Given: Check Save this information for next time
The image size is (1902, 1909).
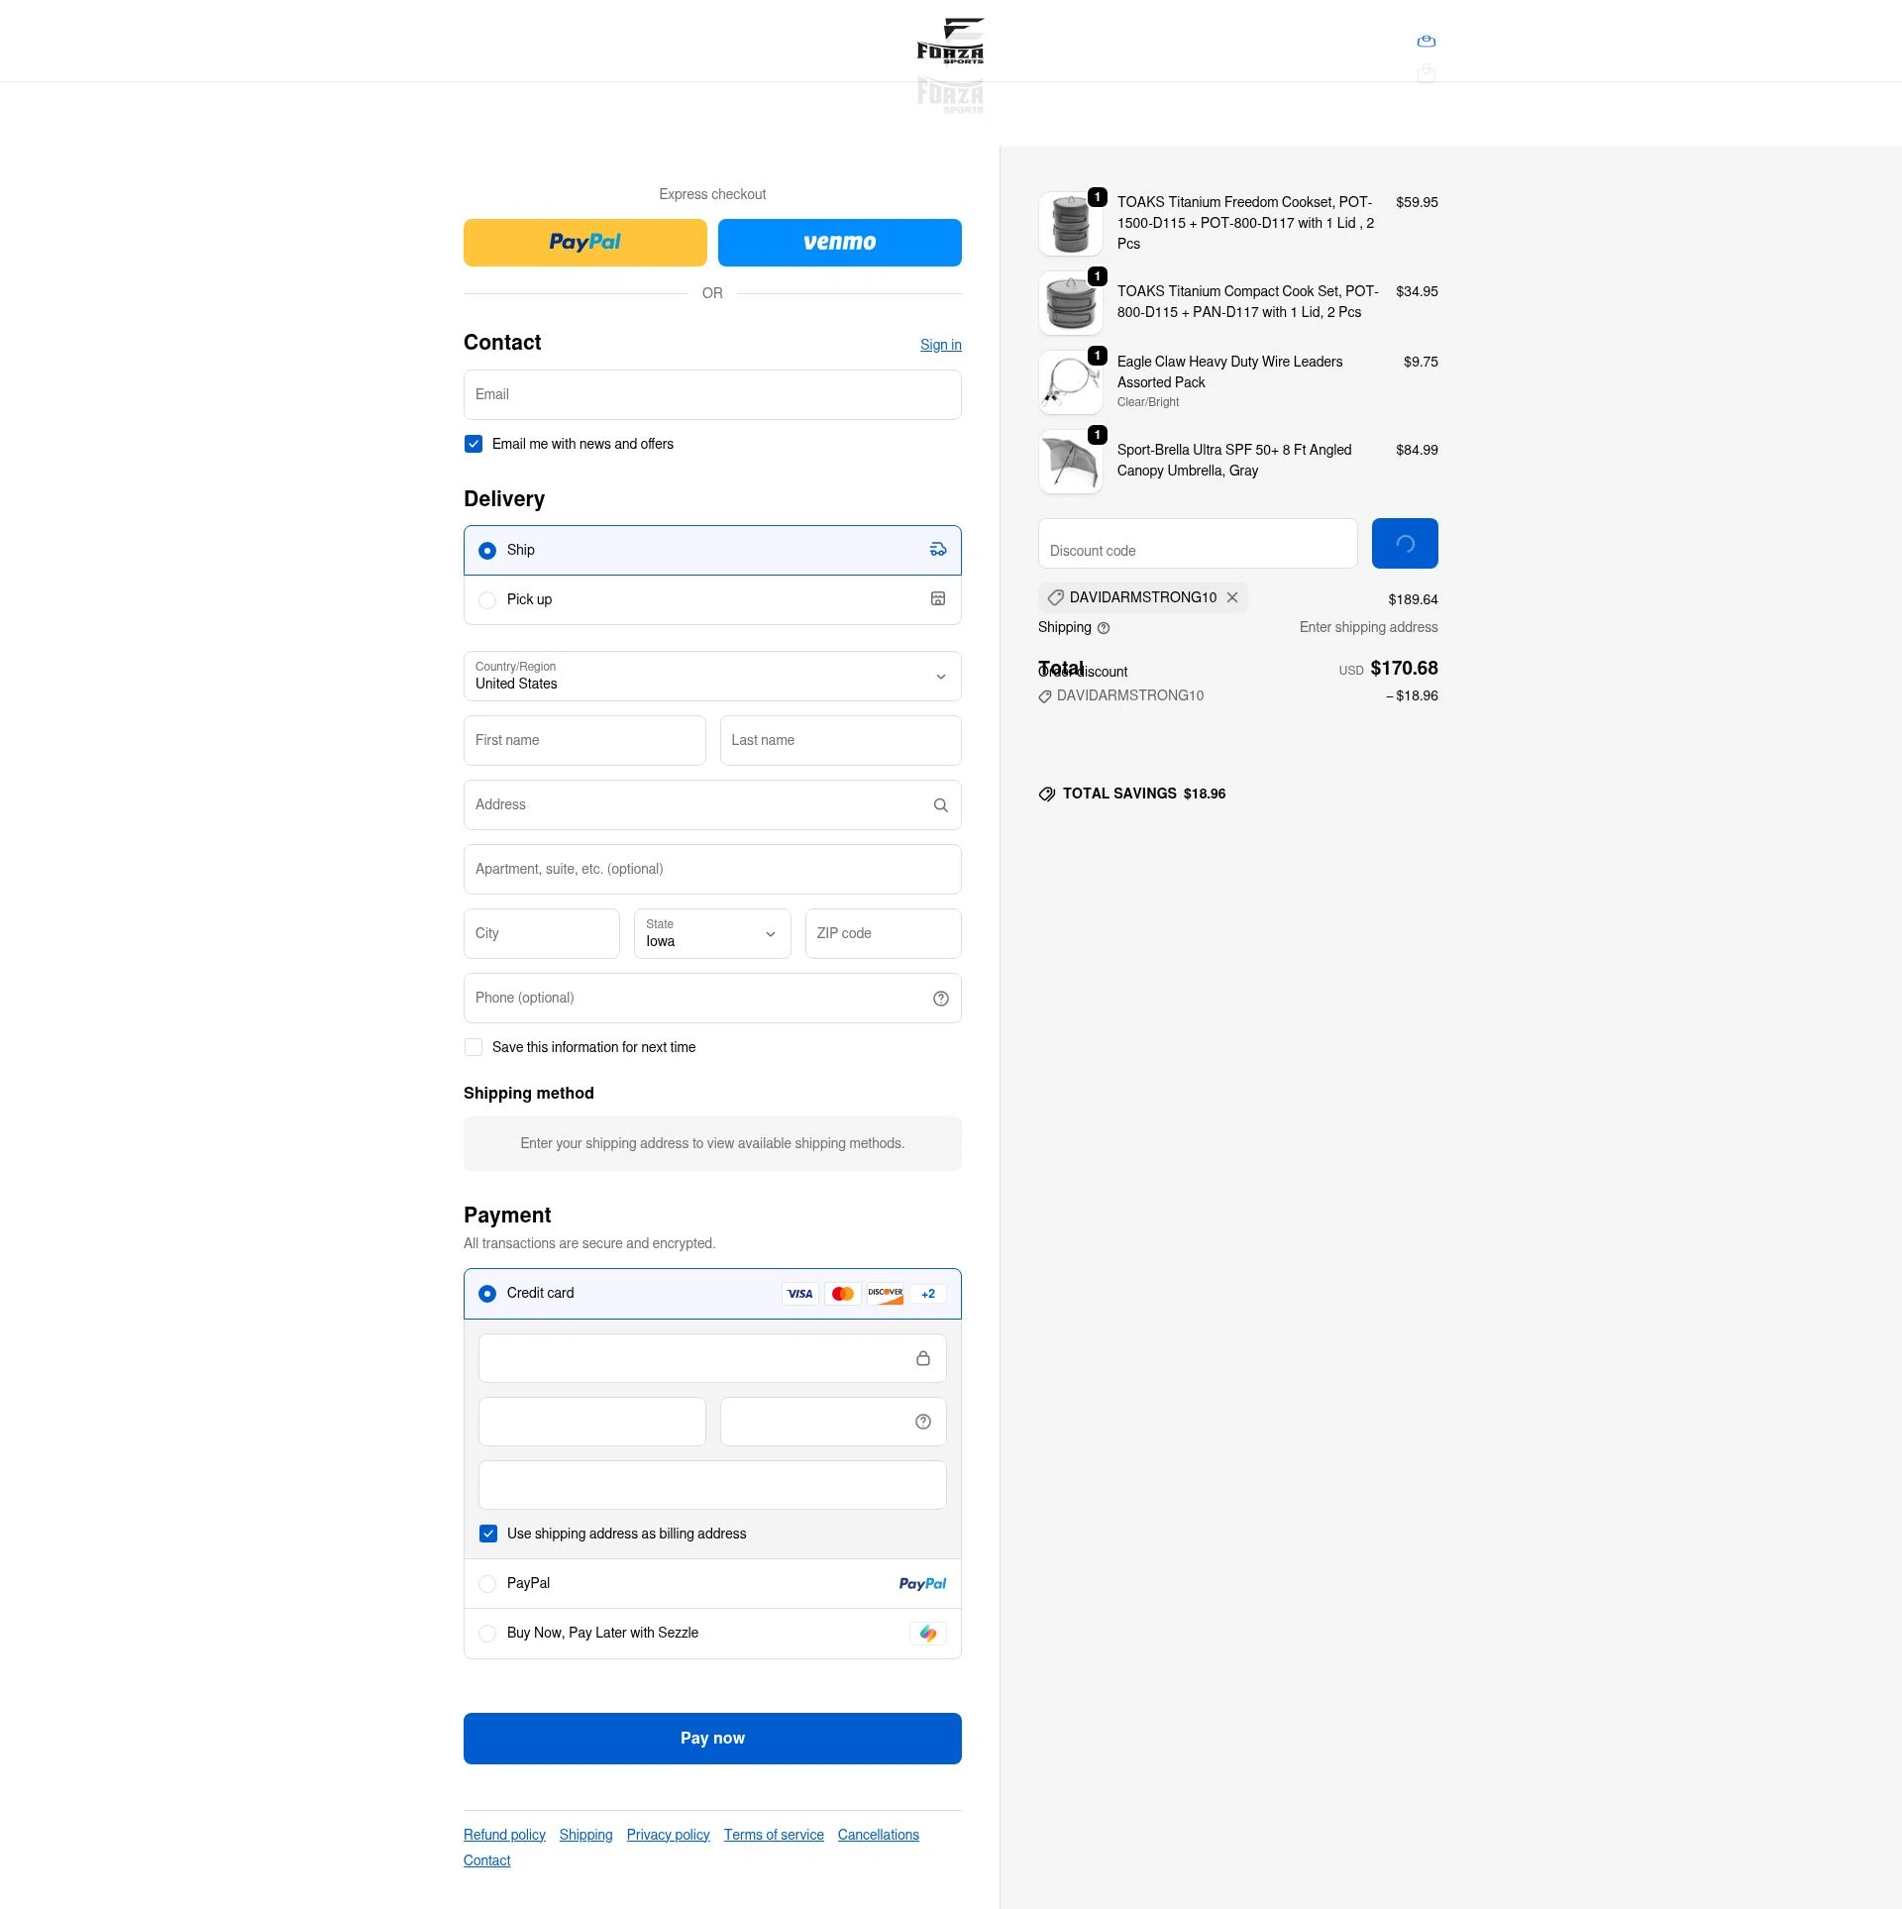Looking at the screenshot, I should click(474, 1047).
